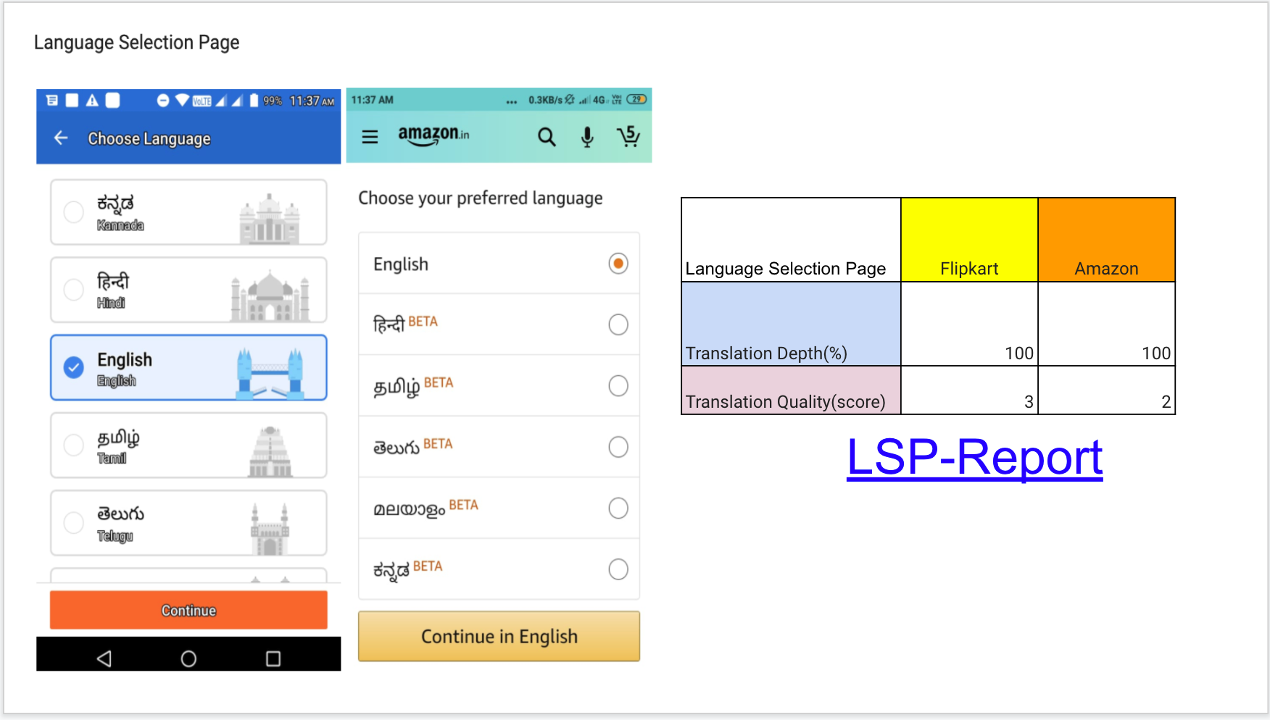Select Tamil BETA option on Amazon

click(x=618, y=385)
